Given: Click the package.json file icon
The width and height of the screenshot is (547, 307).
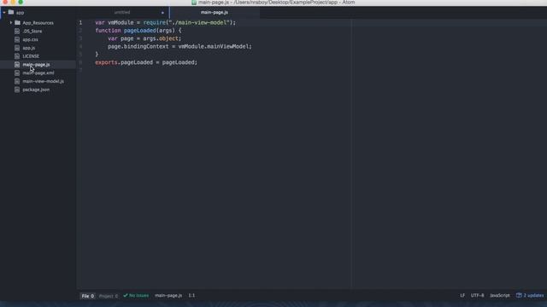Looking at the screenshot, I should tap(17, 90).
